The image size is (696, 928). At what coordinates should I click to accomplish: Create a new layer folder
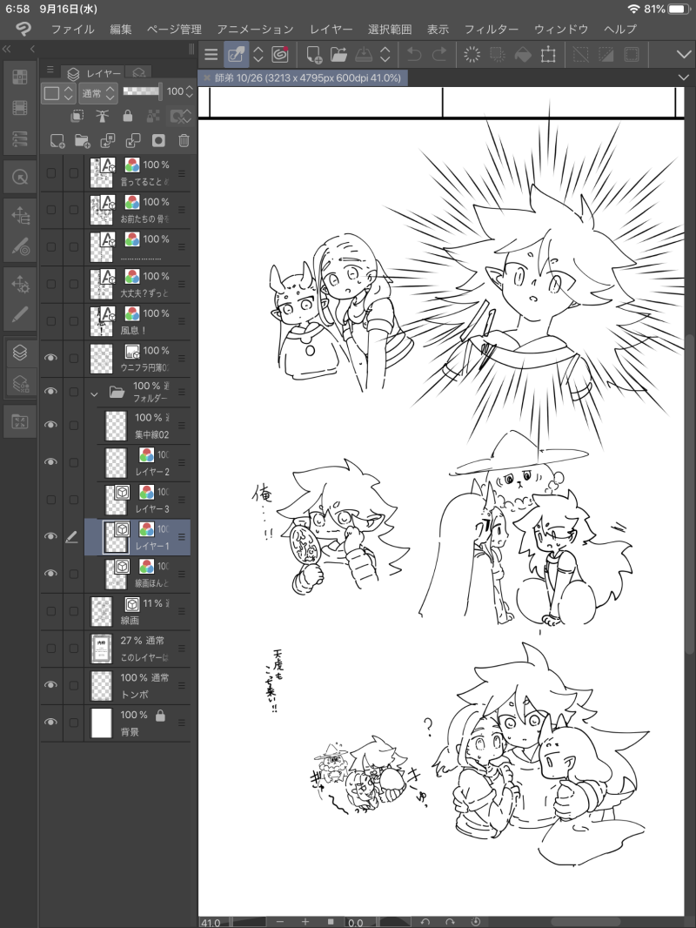[x=82, y=141]
